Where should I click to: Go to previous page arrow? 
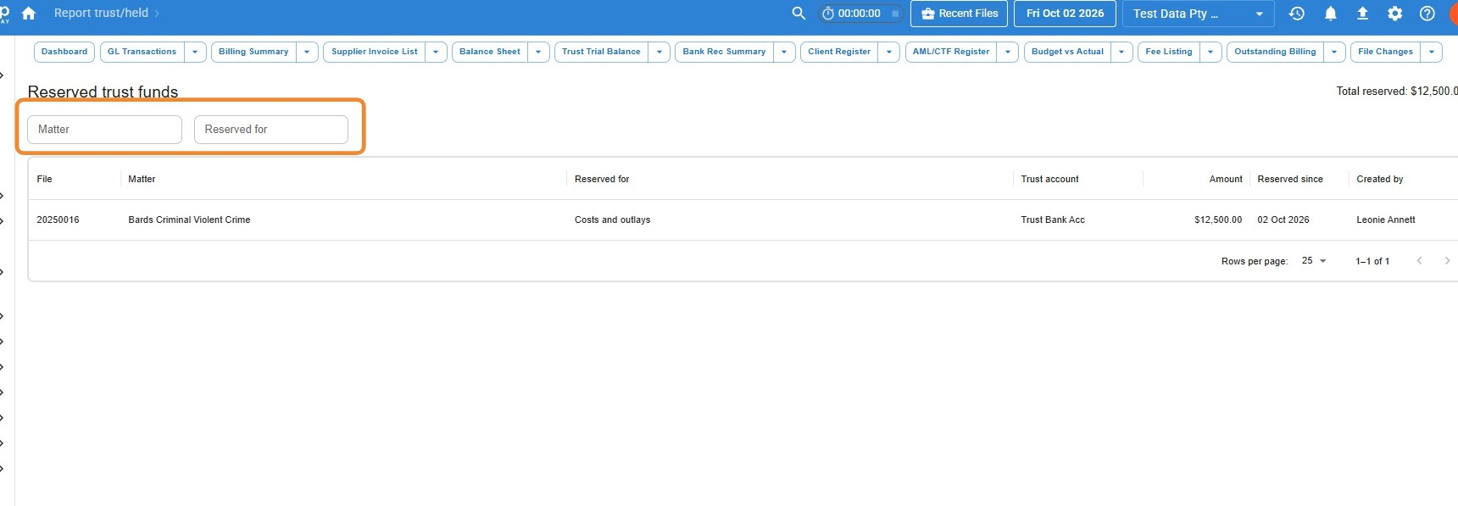[x=1419, y=261]
